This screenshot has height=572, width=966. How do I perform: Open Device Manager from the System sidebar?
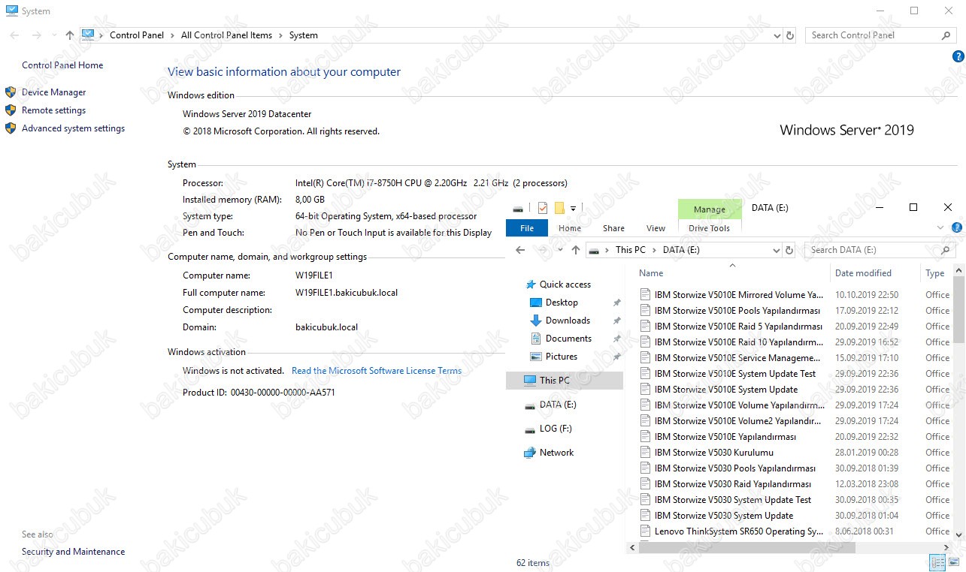[54, 92]
